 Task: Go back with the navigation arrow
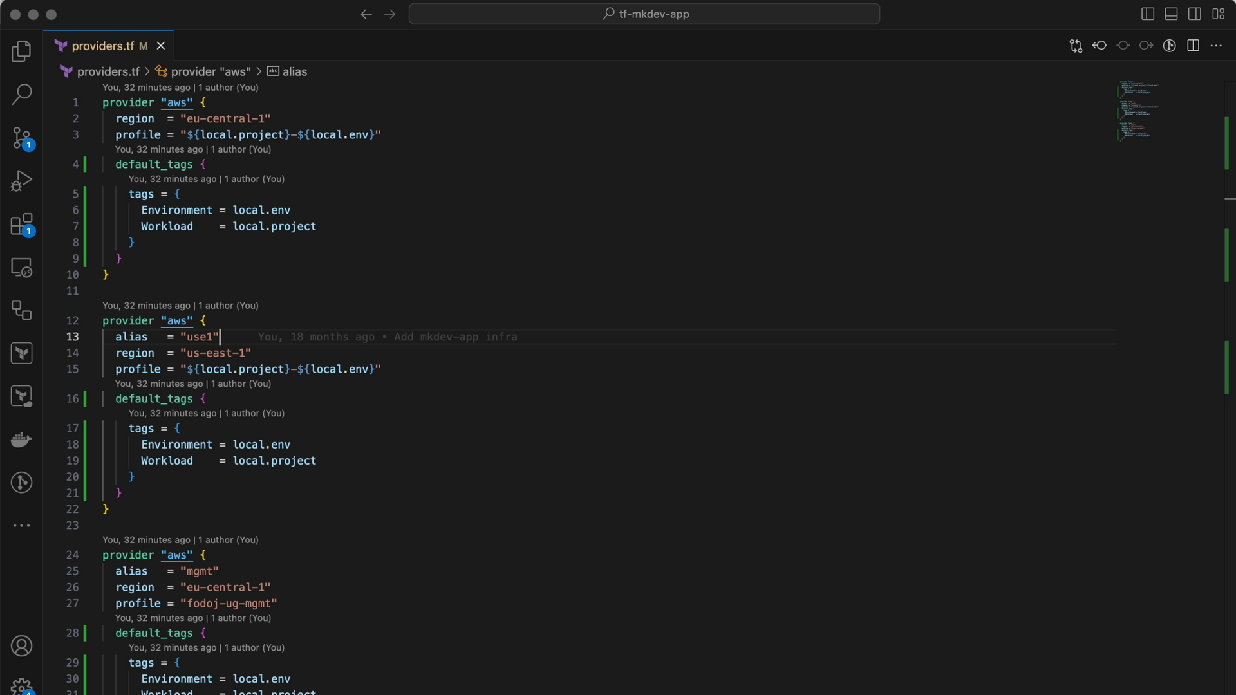tap(366, 14)
